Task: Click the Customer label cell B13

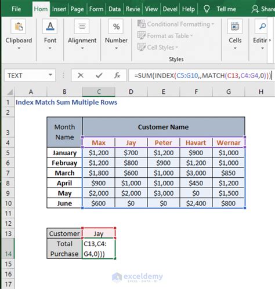Action: pos(64,233)
